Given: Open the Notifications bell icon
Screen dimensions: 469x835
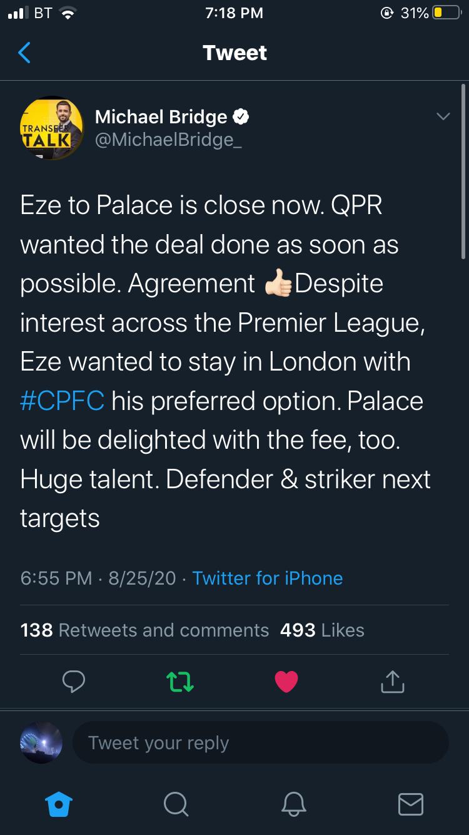Looking at the screenshot, I should pyautogui.click(x=294, y=804).
